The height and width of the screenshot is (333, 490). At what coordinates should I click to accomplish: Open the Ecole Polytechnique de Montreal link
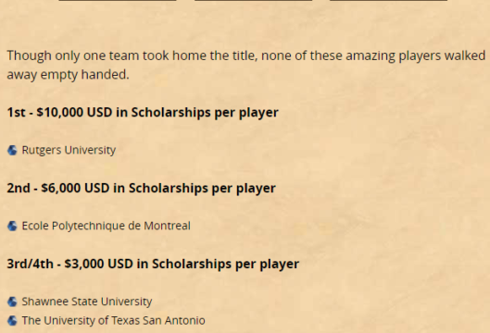[x=106, y=226]
